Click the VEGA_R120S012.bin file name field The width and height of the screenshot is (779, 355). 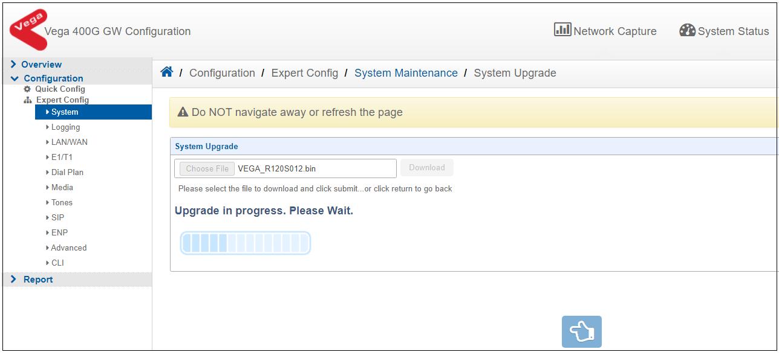pos(285,169)
